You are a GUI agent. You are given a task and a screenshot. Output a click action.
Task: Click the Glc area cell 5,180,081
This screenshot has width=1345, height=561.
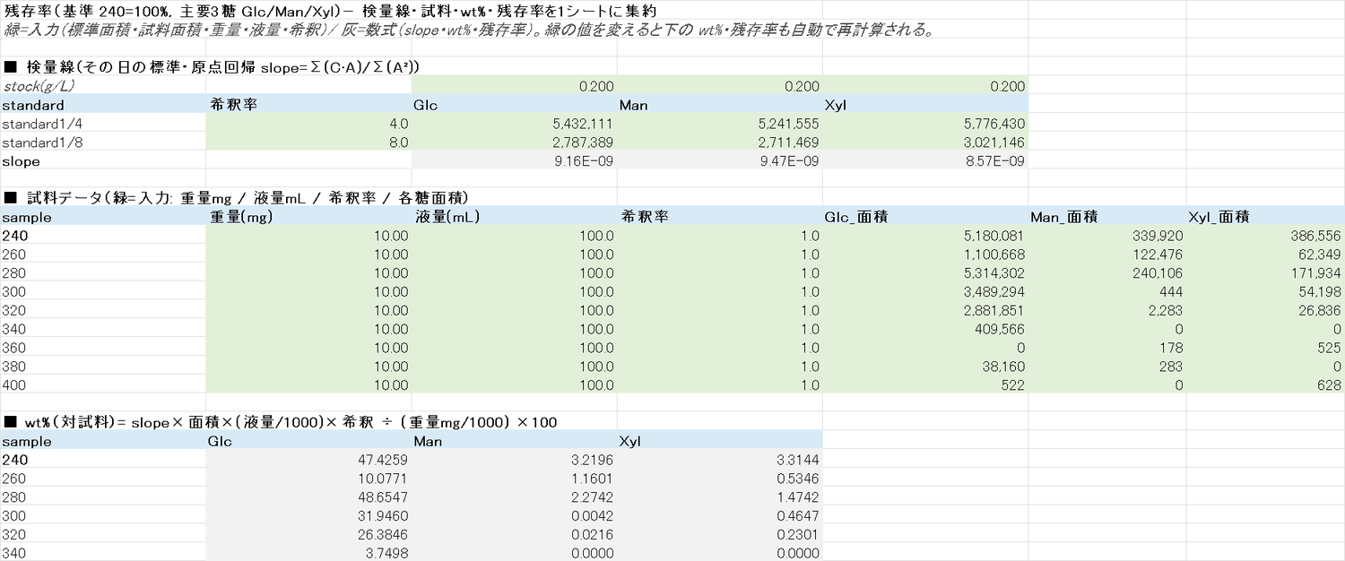[x=925, y=236]
